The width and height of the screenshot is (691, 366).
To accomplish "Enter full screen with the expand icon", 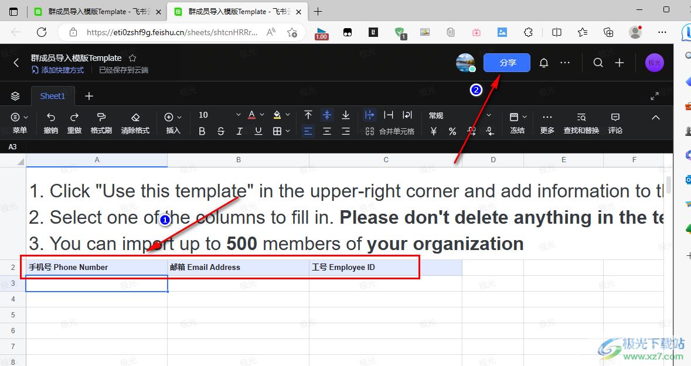I will point(655,96).
